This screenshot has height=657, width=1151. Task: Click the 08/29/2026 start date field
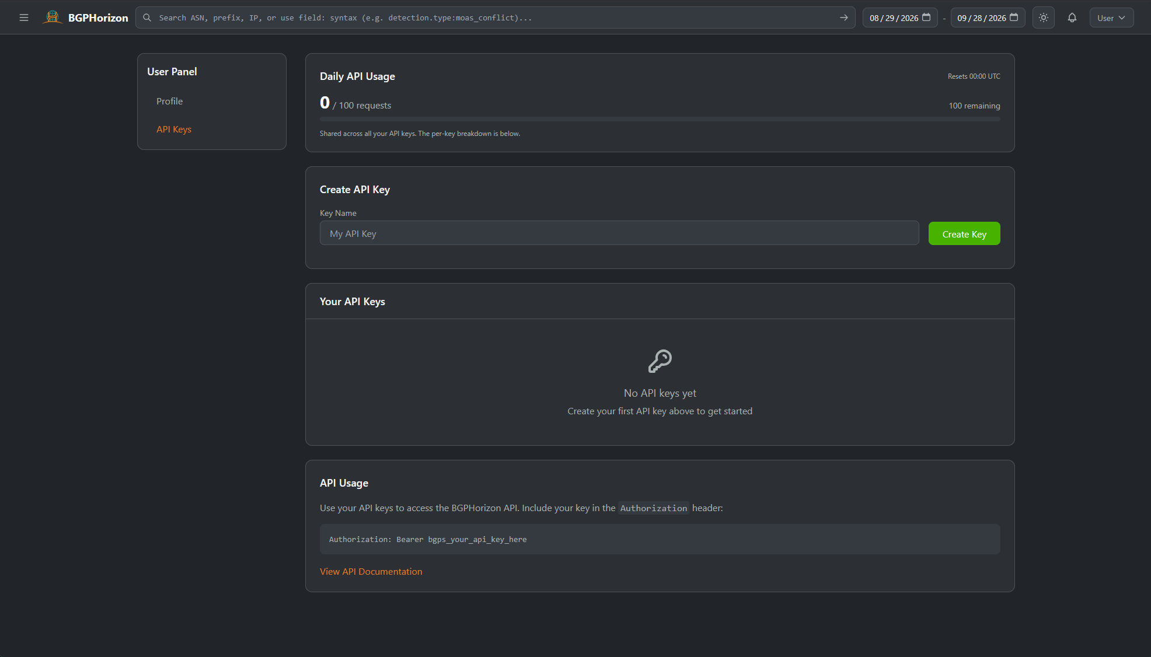900,18
